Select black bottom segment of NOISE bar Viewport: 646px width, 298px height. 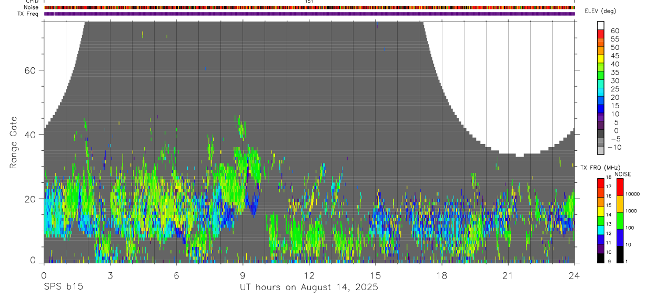click(x=620, y=254)
